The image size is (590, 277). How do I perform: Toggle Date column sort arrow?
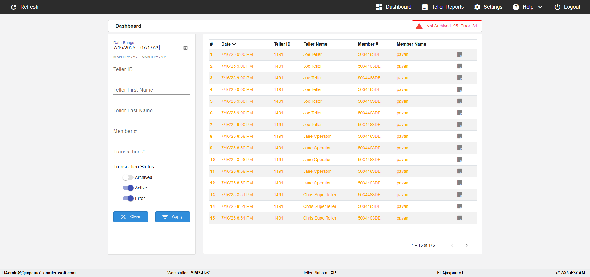(x=234, y=44)
